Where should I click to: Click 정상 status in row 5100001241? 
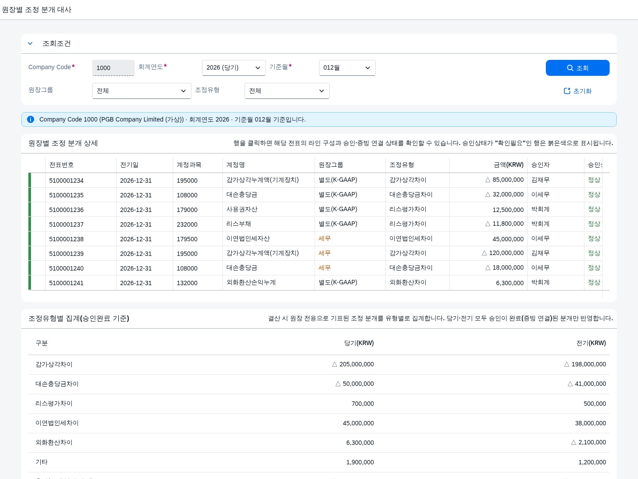tap(594, 283)
